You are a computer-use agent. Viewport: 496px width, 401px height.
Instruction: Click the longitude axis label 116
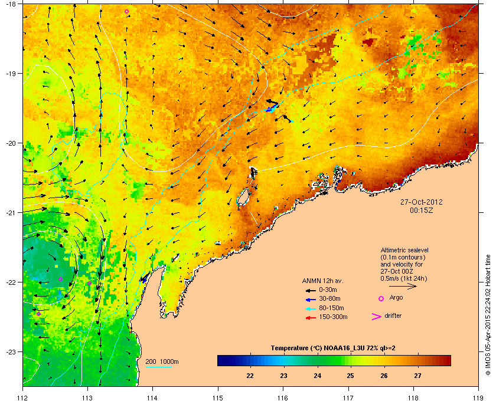(x=283, y=397)
